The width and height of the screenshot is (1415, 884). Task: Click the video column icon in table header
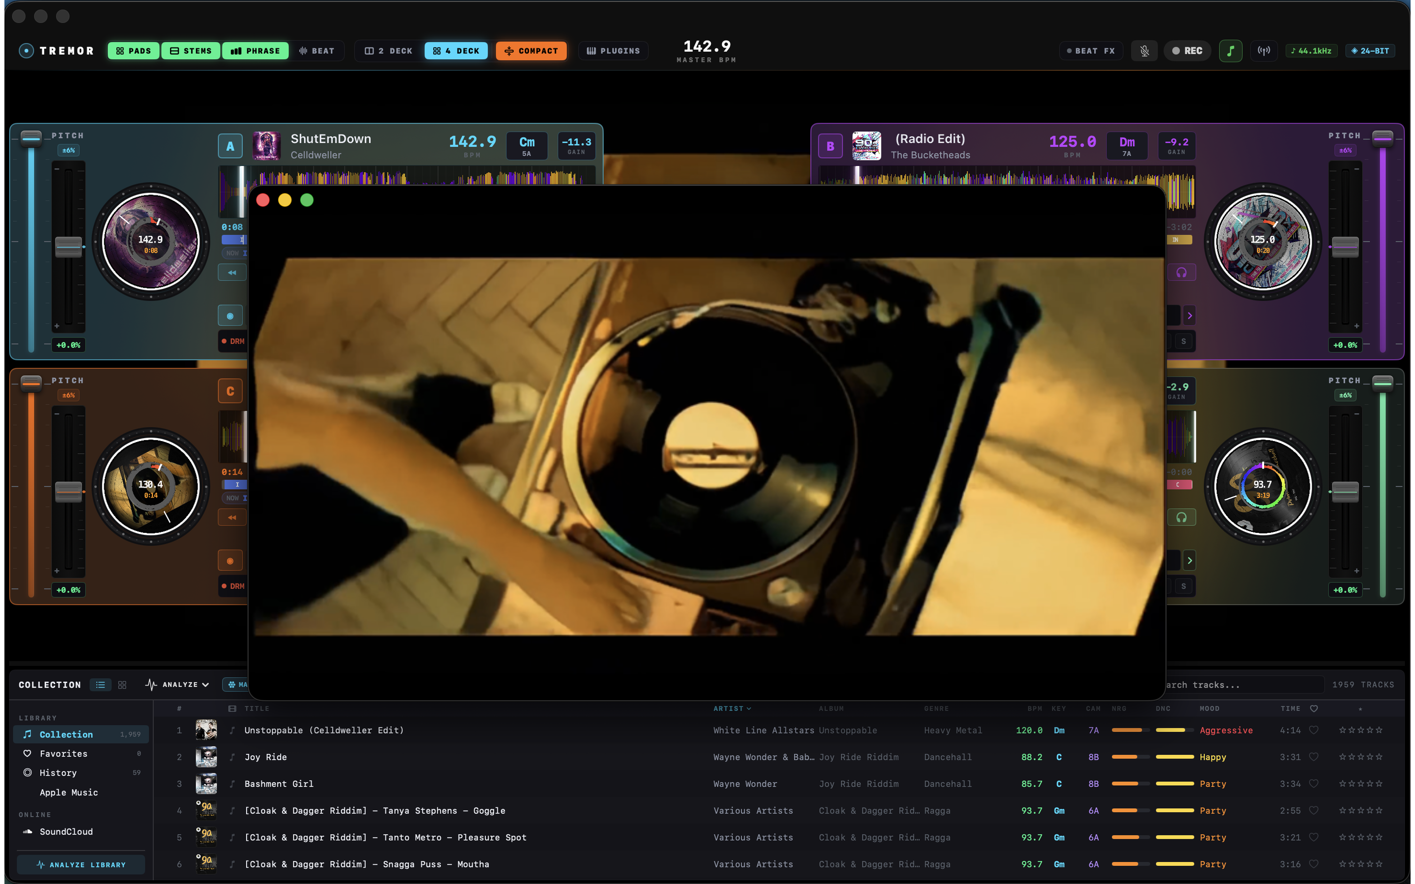[x=232, y=709]
